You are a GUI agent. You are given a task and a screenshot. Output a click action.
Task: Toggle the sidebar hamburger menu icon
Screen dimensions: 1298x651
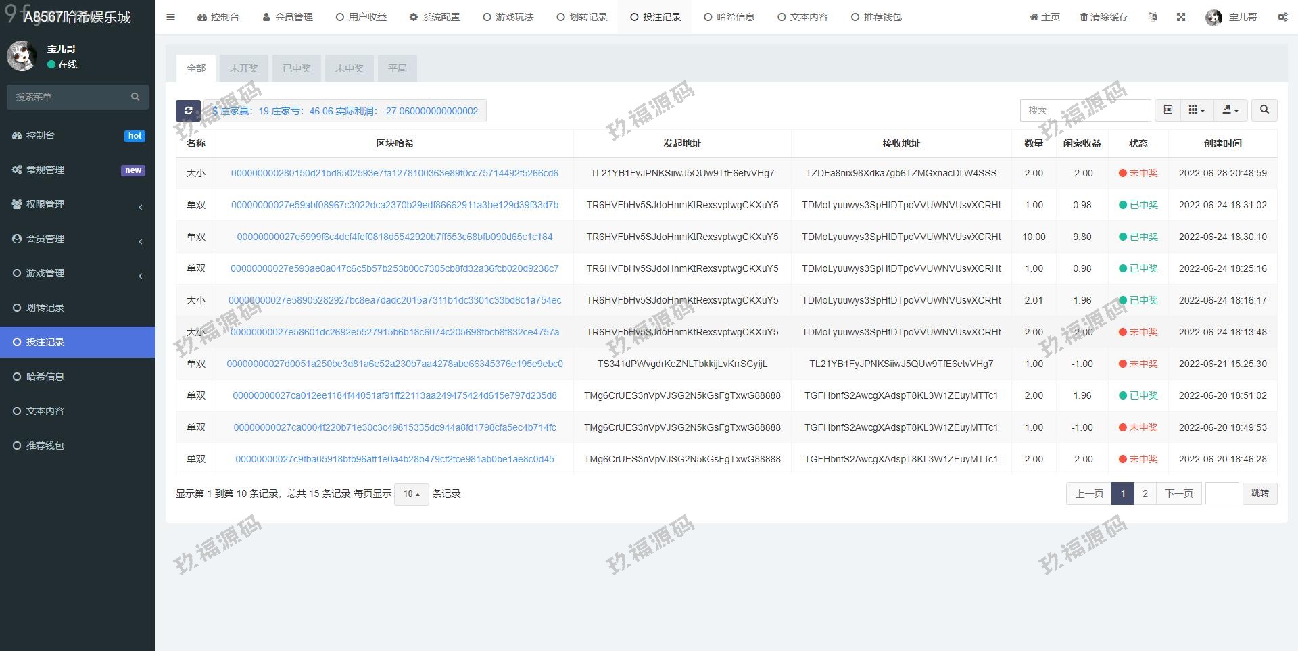tap(171, 17)
